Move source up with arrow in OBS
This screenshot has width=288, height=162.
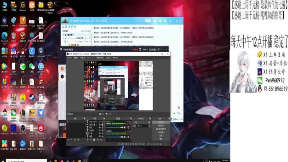point(98,140)
